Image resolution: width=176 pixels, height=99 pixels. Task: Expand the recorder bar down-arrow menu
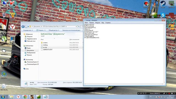139,94
